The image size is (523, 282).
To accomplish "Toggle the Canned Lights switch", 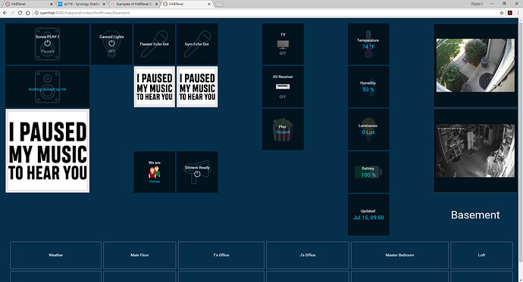I will [111, 44].
